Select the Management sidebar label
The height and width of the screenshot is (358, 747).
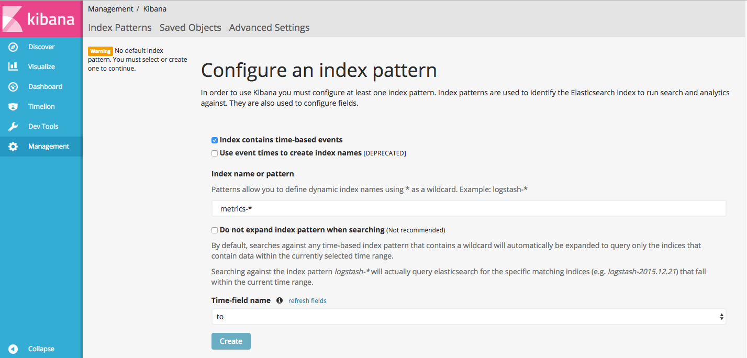(x=49, y=146)
